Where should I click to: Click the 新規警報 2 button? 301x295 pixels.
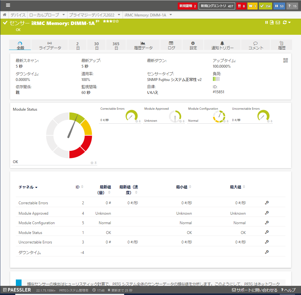click(x=188, y=6)
